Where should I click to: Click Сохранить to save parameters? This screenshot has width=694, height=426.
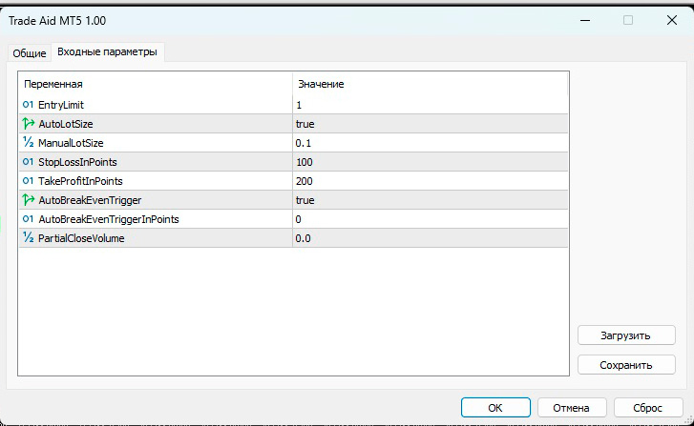pos(626,364)
